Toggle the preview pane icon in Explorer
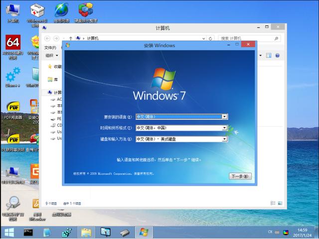 (x=269, y=55)
